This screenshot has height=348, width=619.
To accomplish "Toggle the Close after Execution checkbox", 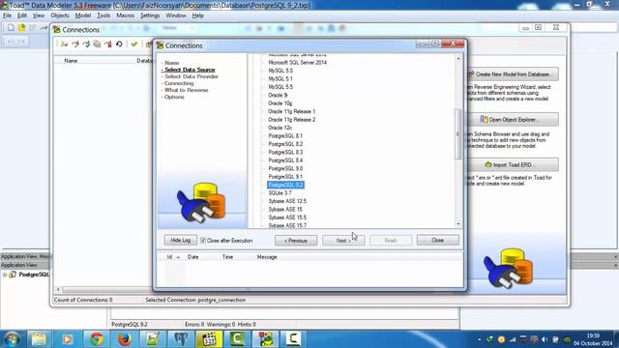I will pos(203,241).
